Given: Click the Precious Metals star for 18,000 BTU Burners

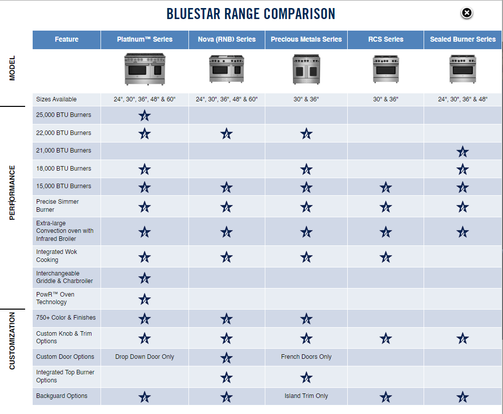Looking at the screenshot, I should click(x=307, y=169).
